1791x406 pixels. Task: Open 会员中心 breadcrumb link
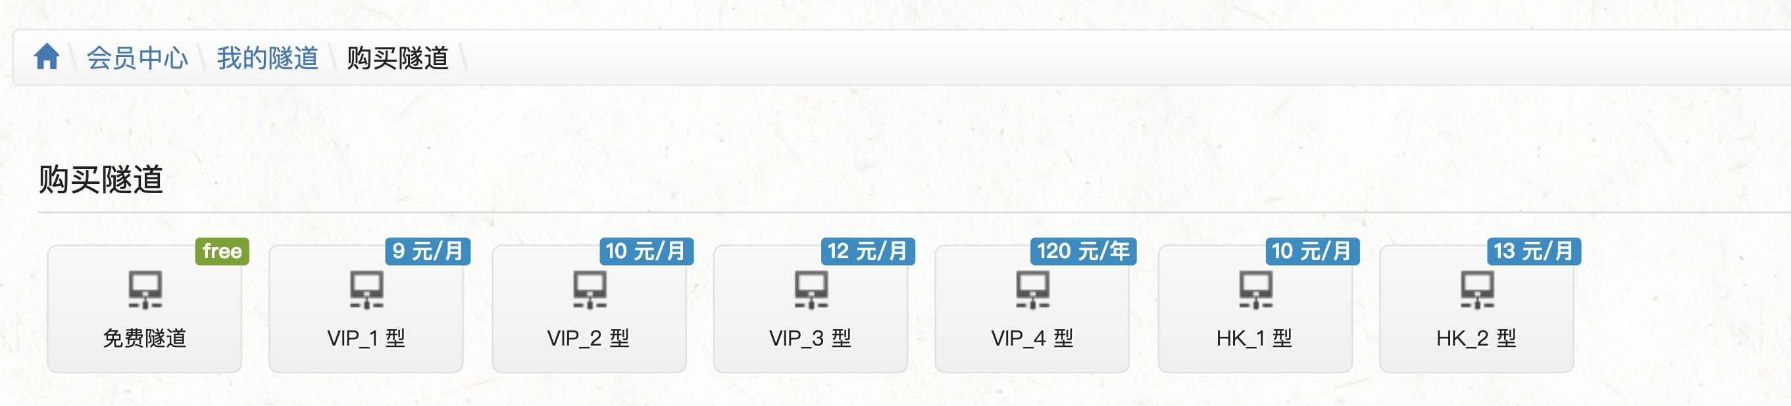tap(137, 58)
